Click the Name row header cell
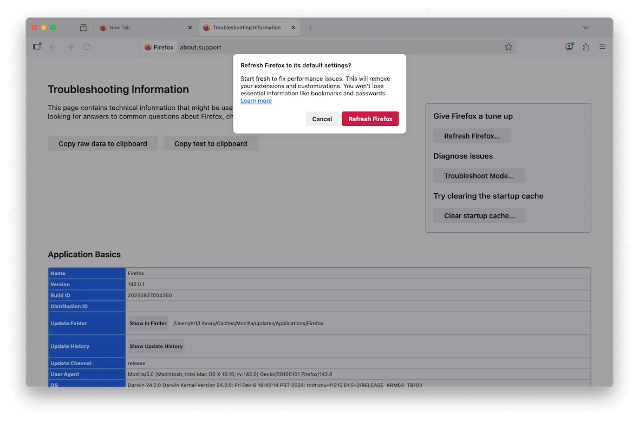The height and width of the screenshot is (421, 639). click(x=87, y=273)
